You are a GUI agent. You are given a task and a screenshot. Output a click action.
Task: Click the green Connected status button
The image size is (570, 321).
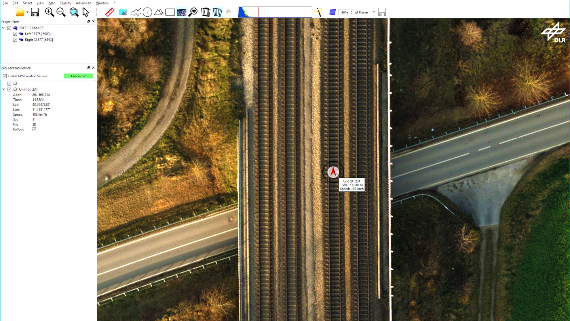click(x=78, y=76)
